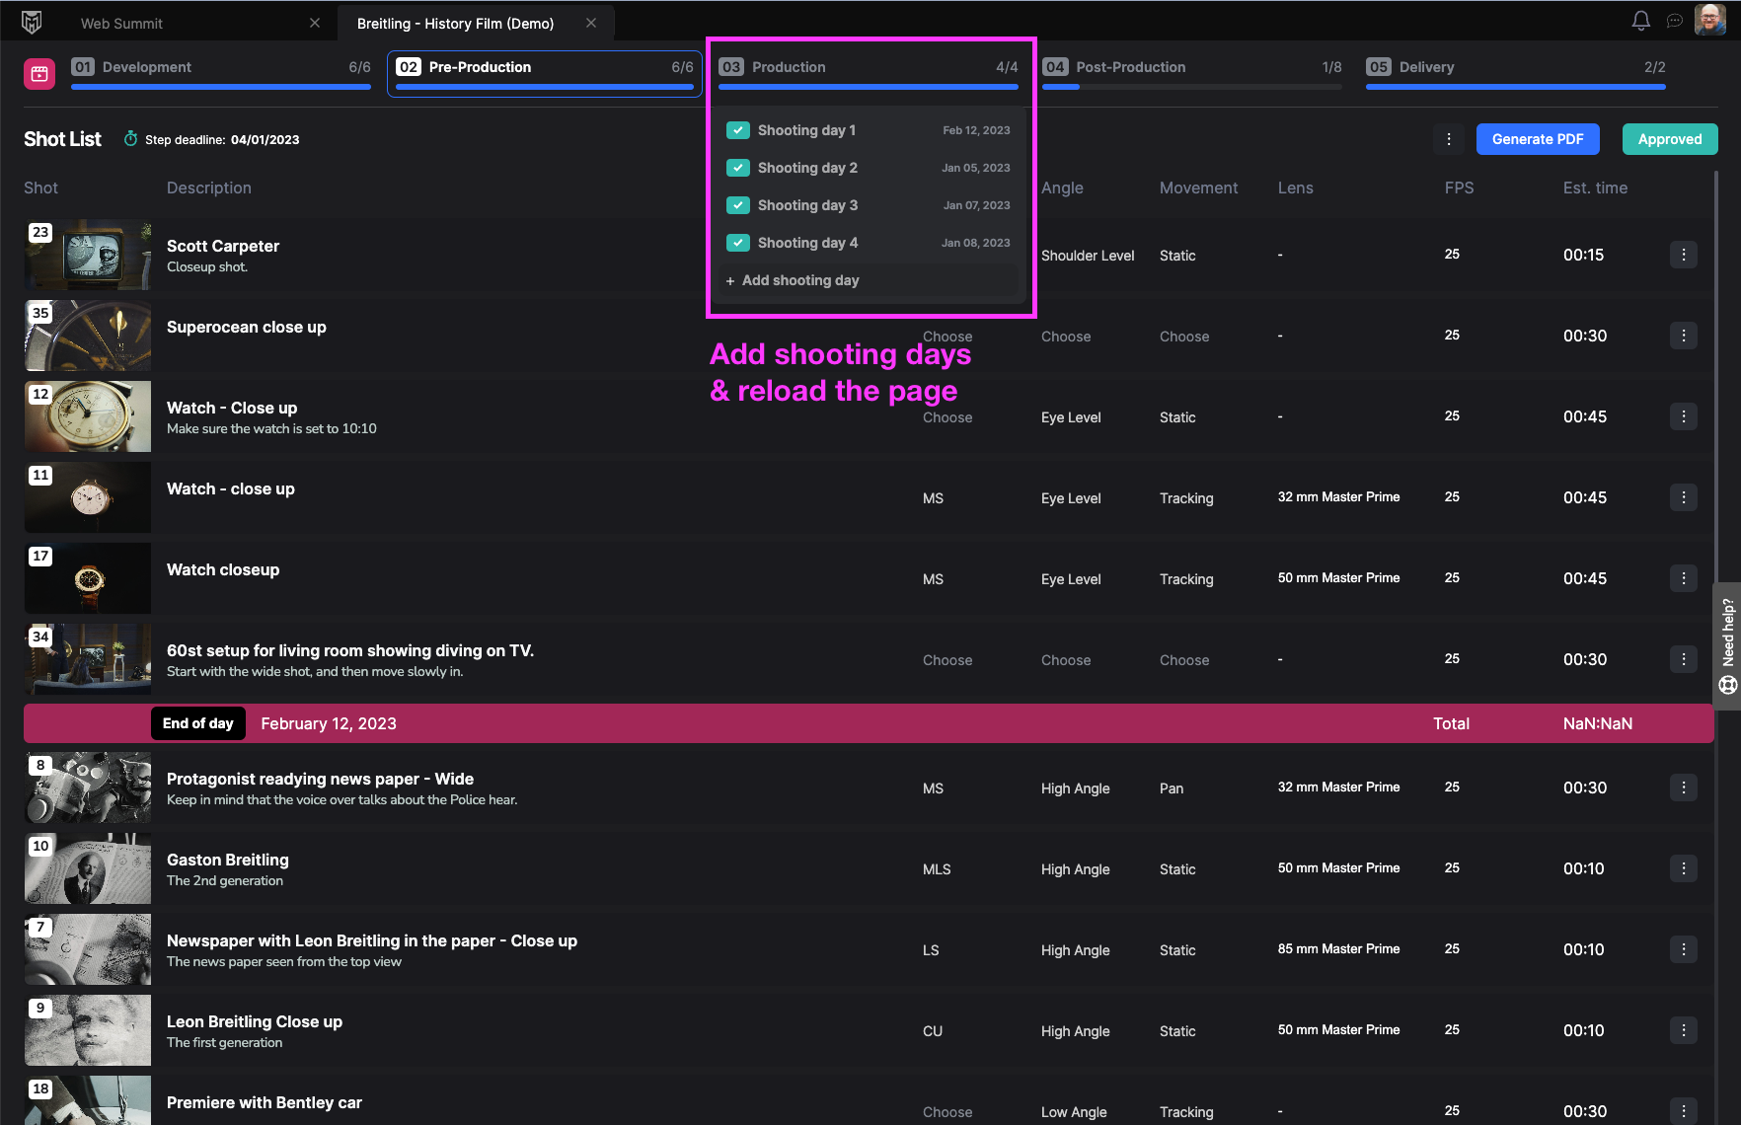Switch to the Web Summit tab

tap(121, 23)
